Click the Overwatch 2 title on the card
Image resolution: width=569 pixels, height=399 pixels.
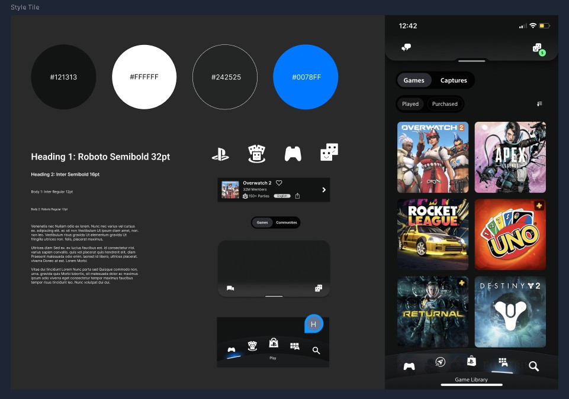257,183
